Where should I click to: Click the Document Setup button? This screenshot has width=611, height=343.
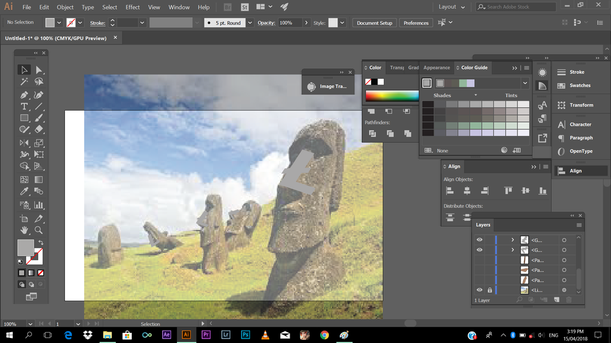(x=374, y=23)
